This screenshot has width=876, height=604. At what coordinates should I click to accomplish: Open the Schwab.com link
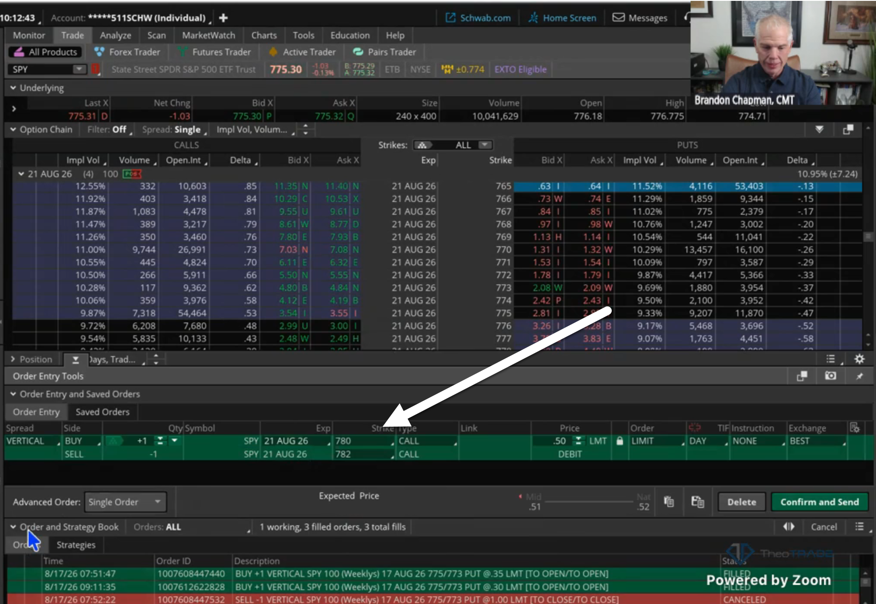(x=478, y=18)
